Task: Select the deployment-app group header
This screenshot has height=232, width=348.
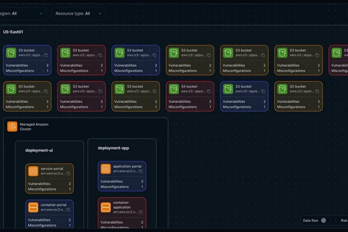Action: point(113,148)
